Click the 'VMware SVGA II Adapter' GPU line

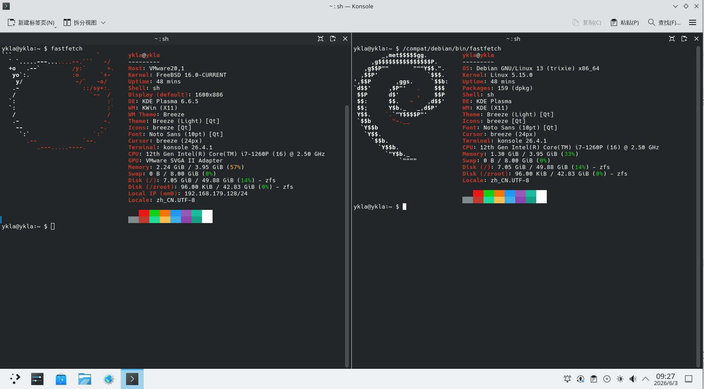176,161
